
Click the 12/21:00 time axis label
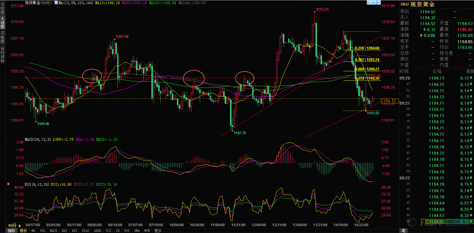[279, 225]
